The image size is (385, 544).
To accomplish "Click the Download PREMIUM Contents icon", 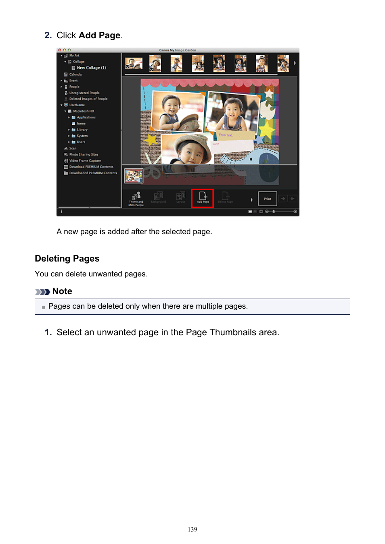I will coord(66,167).
